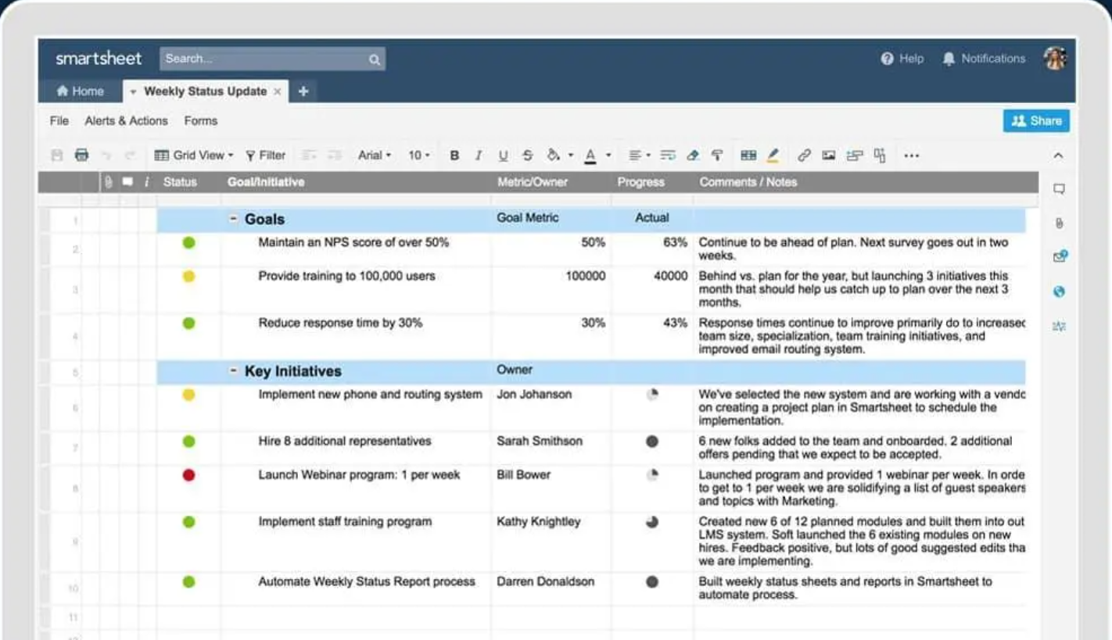The width and height of the screenshot is (1112, 640).
Task: Open the text alignment dropdown
Action: (640, 156)
